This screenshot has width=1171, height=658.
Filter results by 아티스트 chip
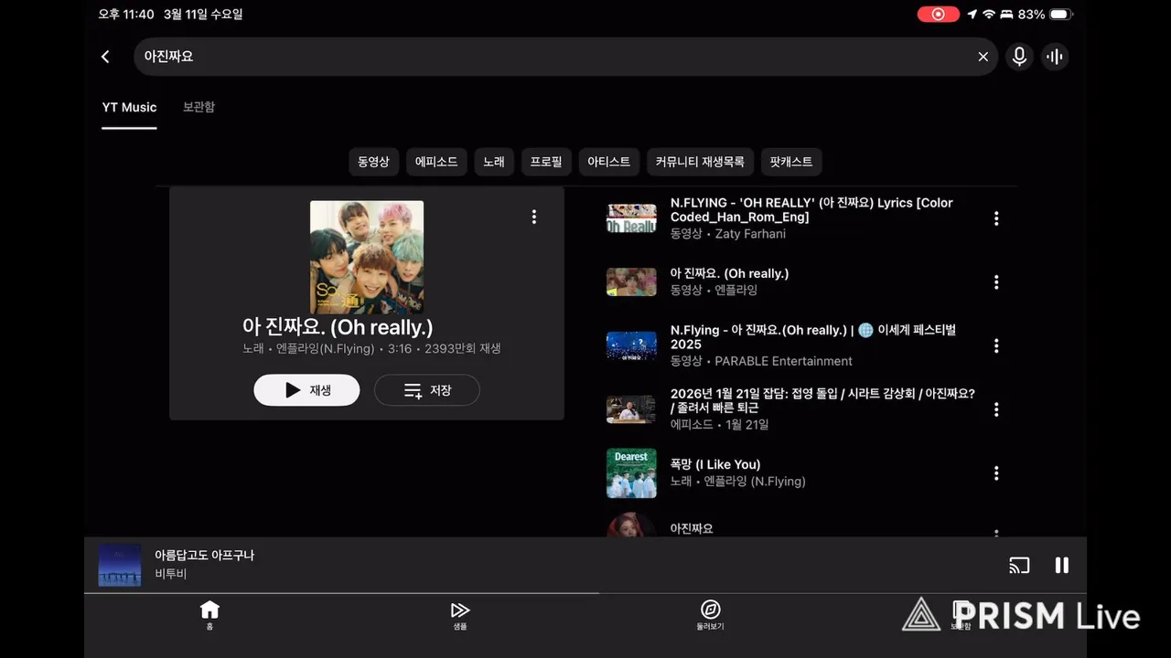pos(608,162)
